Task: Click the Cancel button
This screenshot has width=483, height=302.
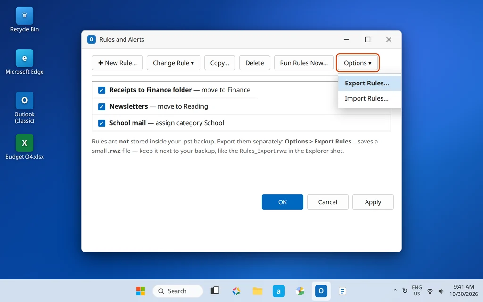Action: [328, 202]
